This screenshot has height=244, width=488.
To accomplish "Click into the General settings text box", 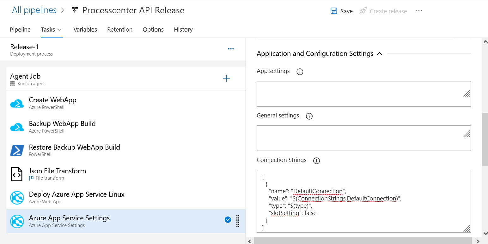I will click(x=363, y=138).
